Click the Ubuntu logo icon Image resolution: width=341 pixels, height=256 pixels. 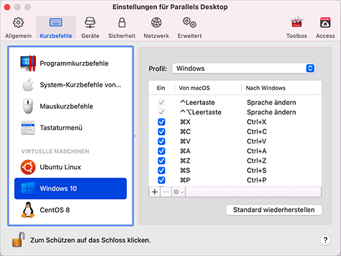[x=28, y=167]
